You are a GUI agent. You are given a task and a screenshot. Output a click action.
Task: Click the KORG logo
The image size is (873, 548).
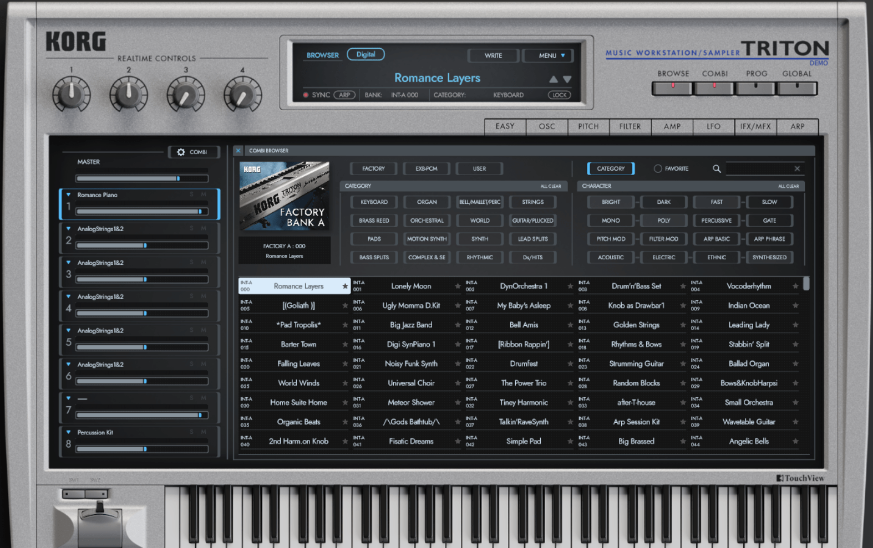(75, 42)
